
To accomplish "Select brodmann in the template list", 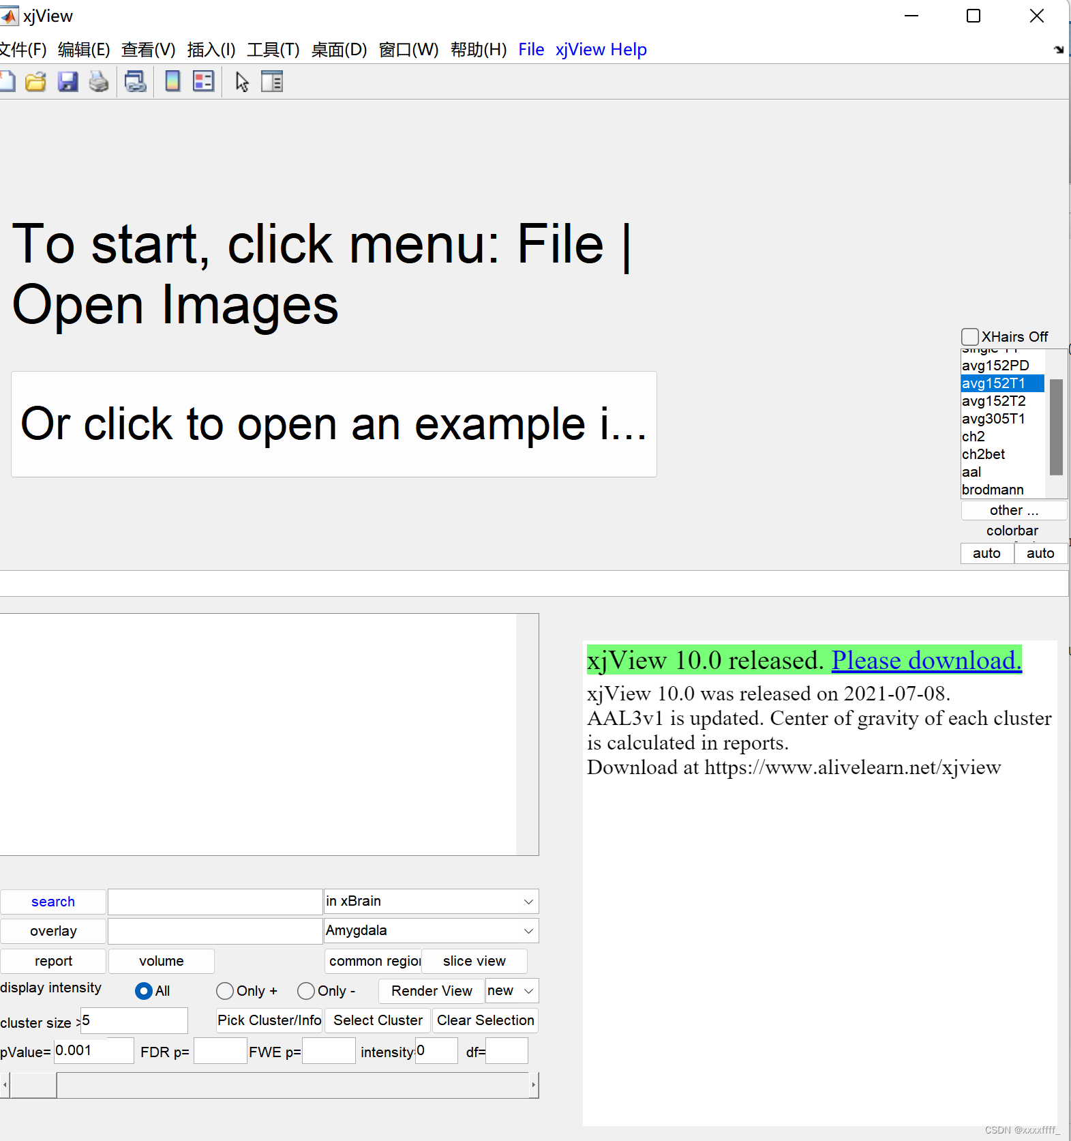I will (x=1002, y=490).
